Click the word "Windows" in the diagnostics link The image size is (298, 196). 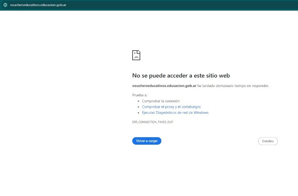point(201,112)
